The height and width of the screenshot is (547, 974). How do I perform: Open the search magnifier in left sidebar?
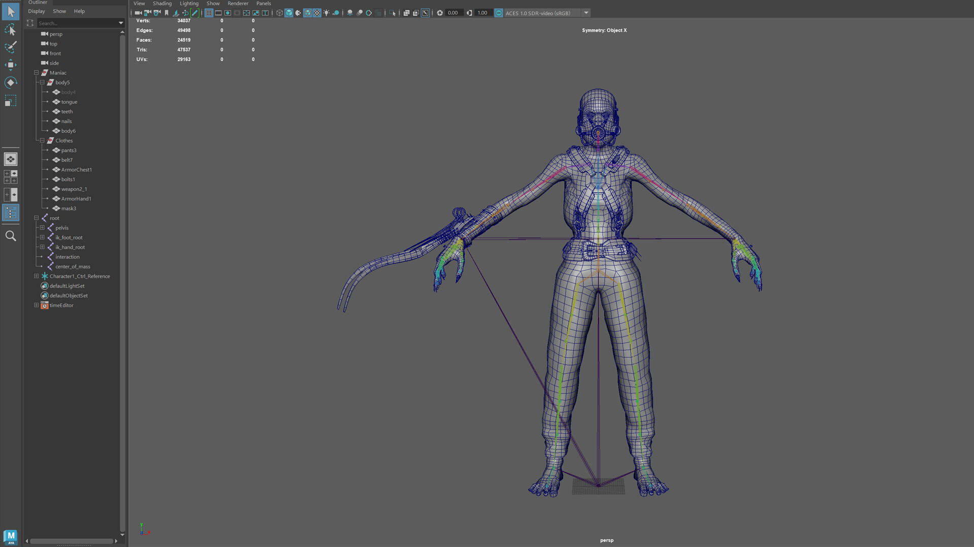(x=11, y=236)
